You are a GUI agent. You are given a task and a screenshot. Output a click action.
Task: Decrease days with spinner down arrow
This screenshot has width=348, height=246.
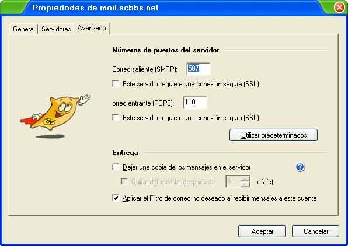pyautogui.click(x=245, y=184)
